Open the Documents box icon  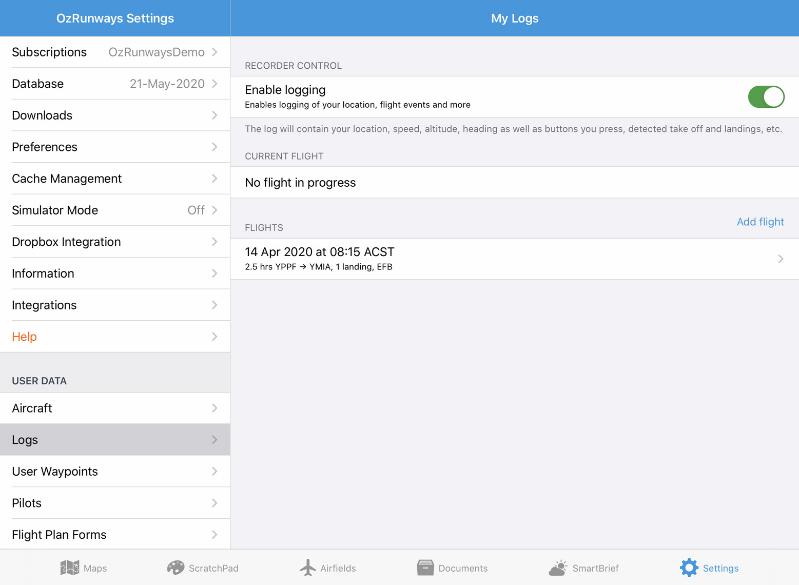tap(425, 568)
